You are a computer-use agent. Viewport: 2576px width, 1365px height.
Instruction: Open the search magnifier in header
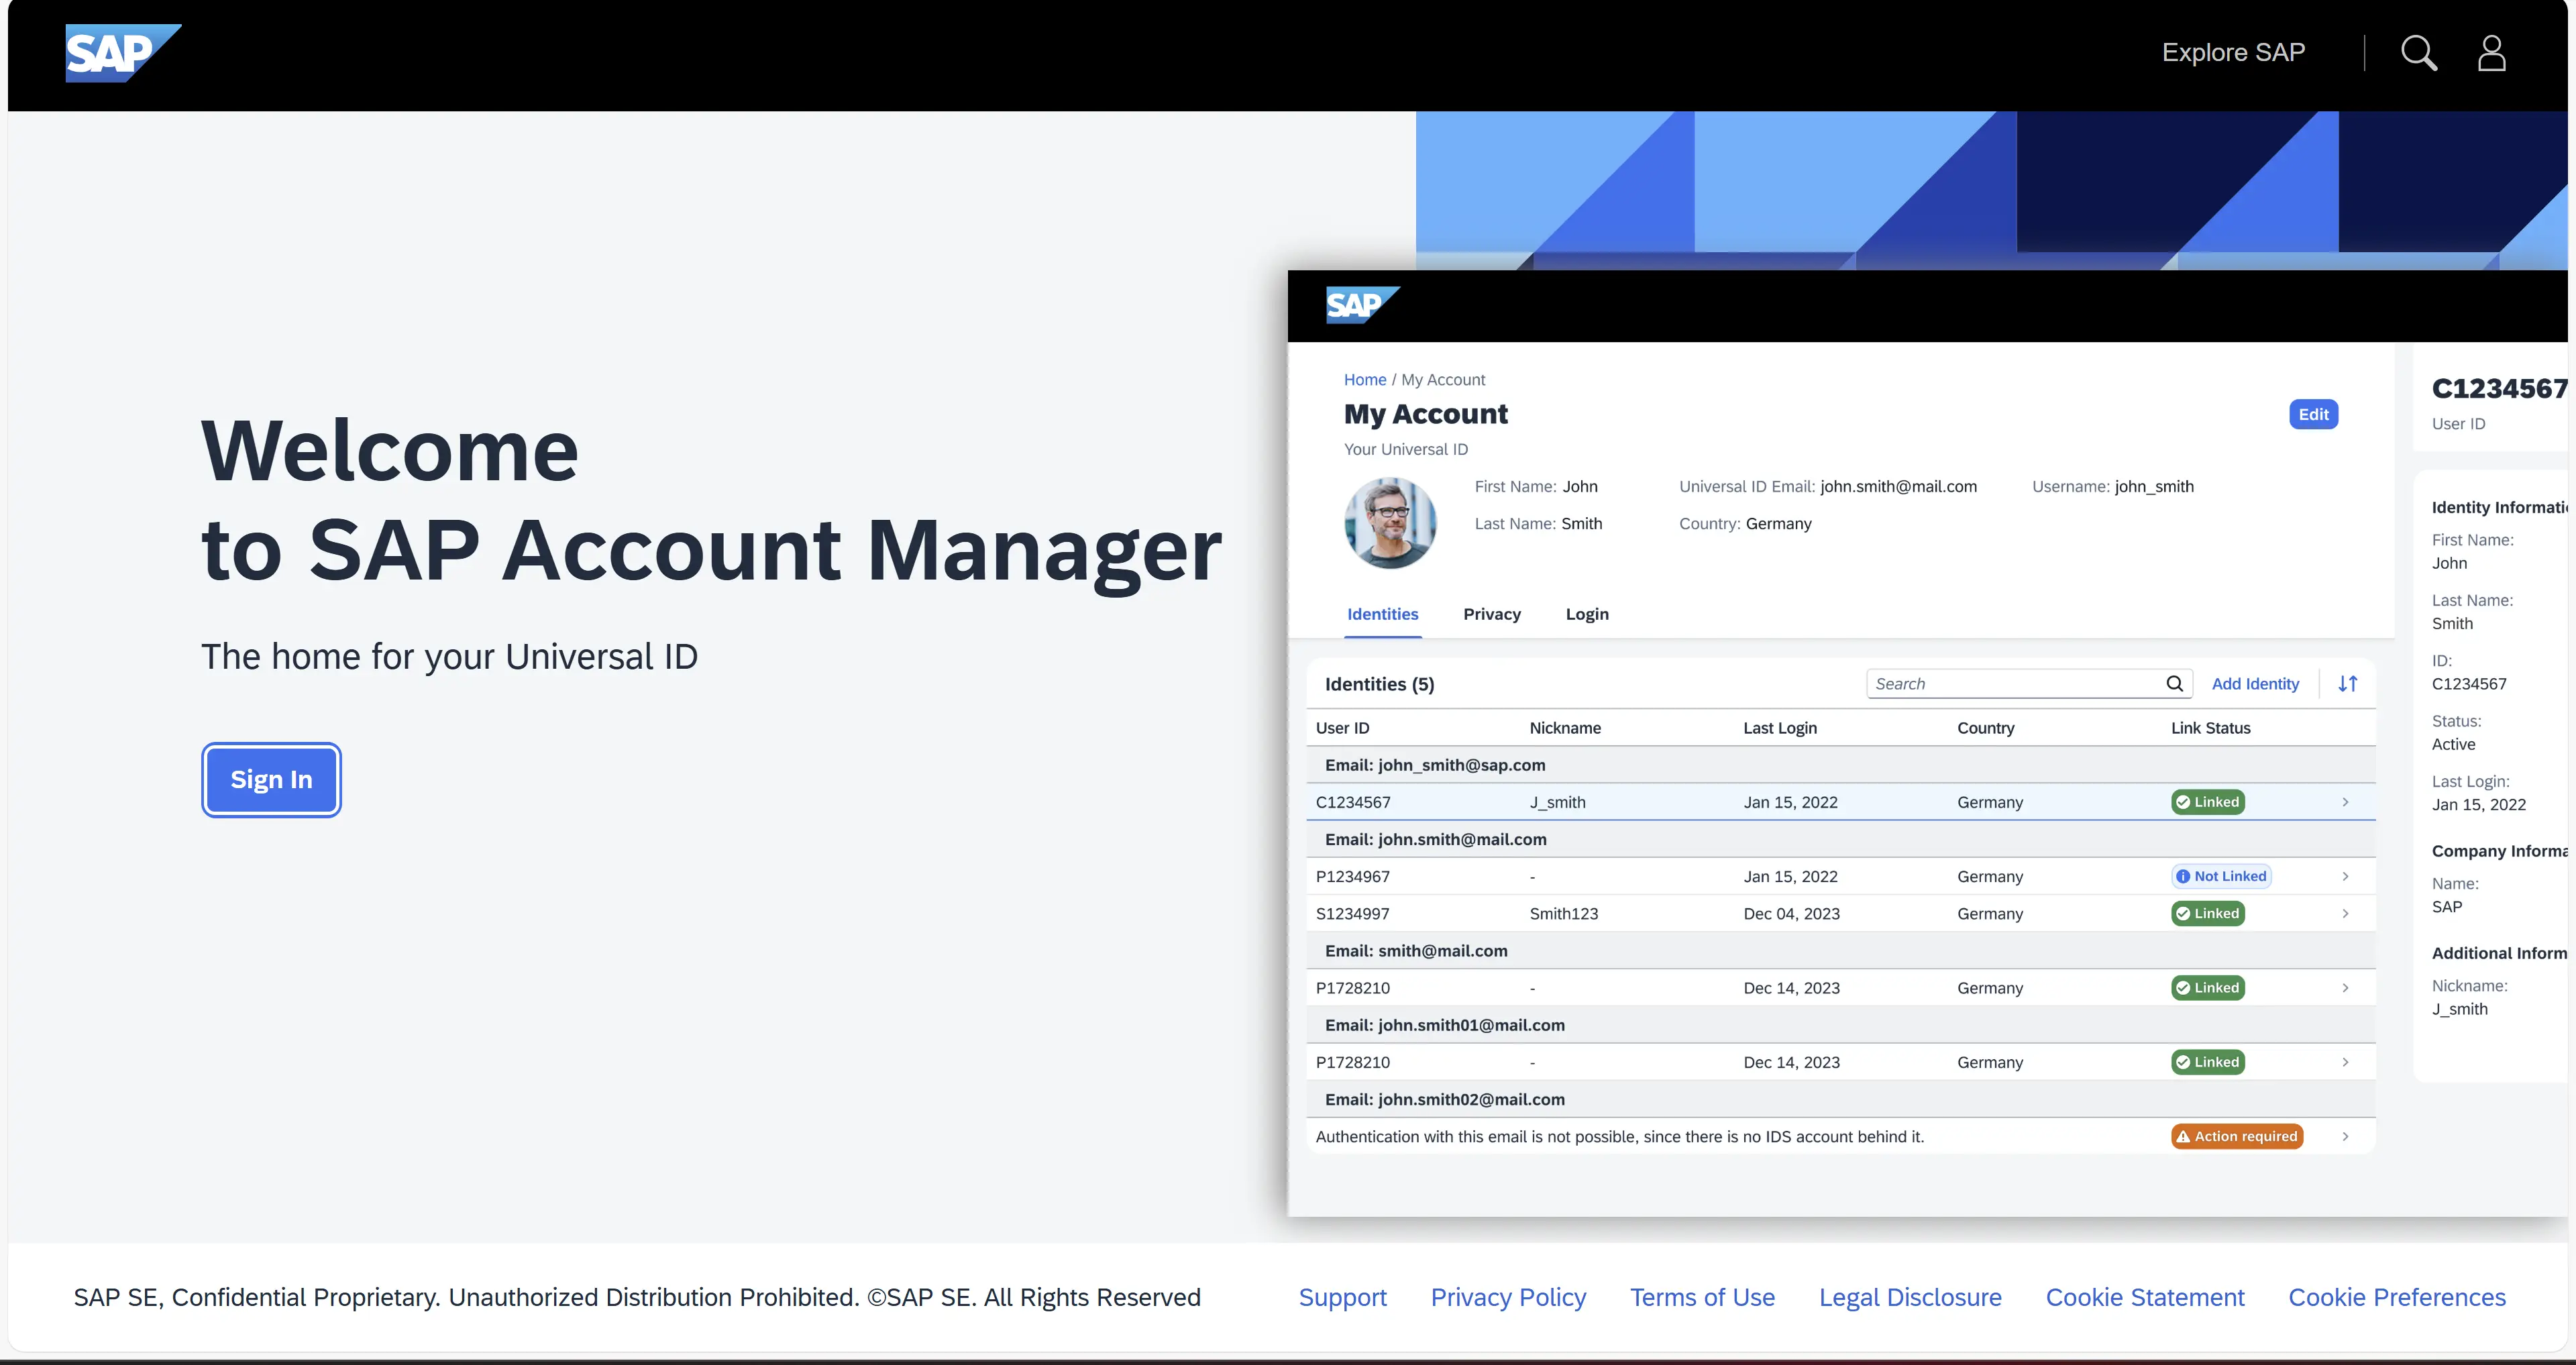click(2419, 53)
